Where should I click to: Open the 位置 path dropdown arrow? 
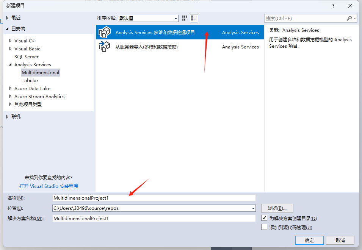pos(253,208)
